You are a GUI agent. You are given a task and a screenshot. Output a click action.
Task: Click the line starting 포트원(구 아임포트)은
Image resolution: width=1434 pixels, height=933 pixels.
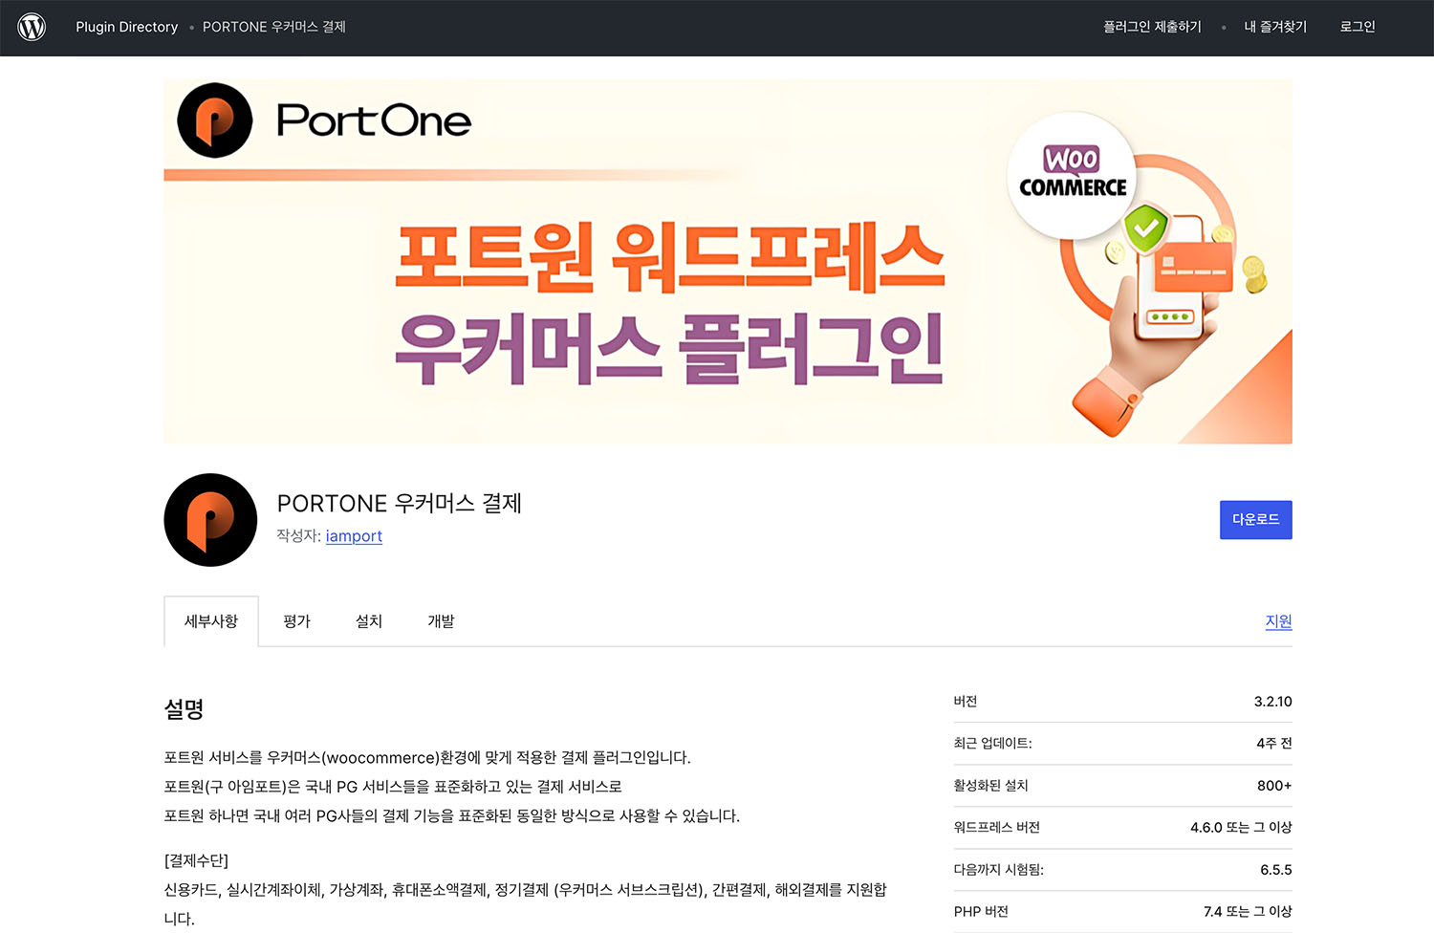(x=393, y=787)
